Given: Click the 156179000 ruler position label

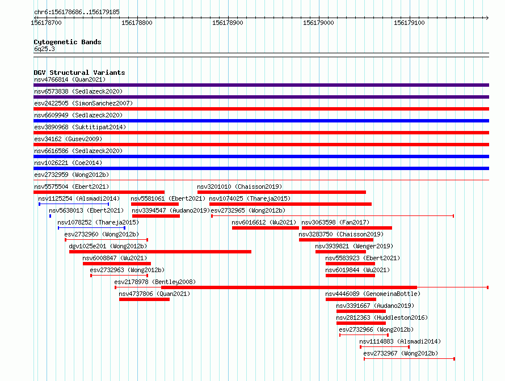Looking at the screenshot, I should click(318, 23).
